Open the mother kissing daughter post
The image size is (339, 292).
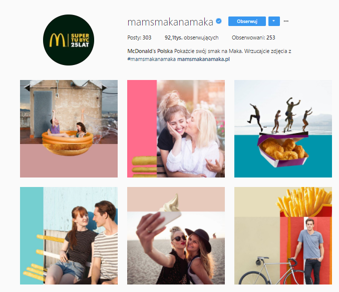click(x=176, y=129)
